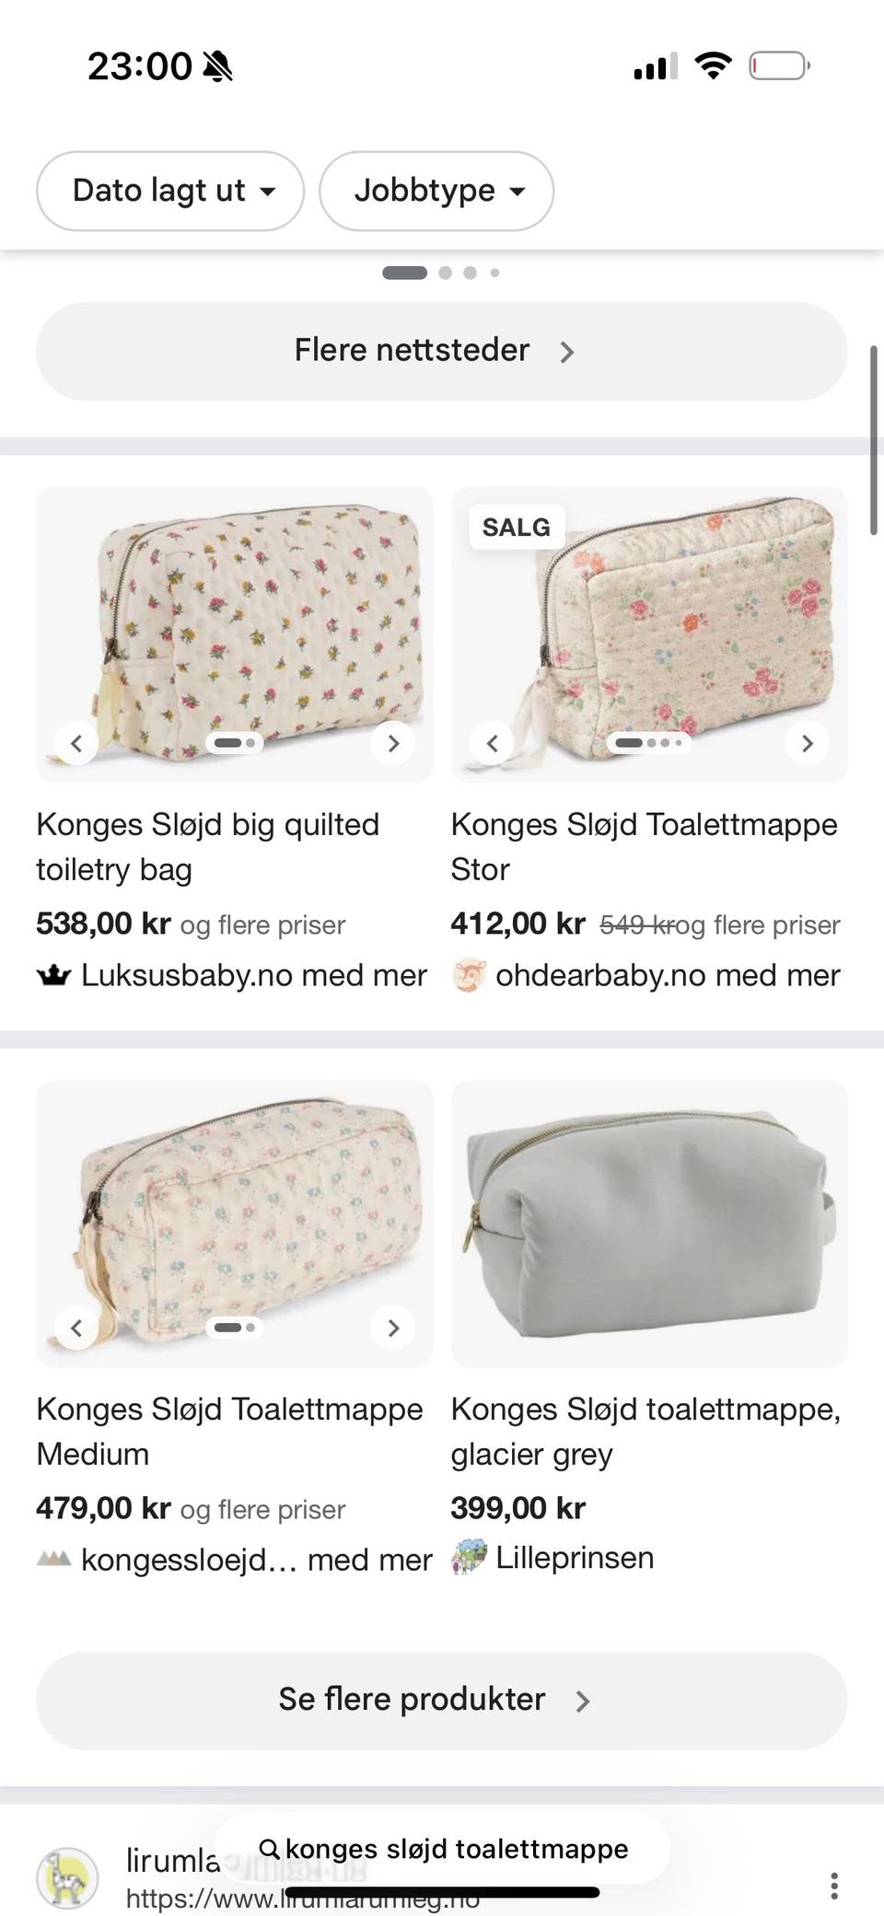Show next image of Toalettmappe Stor
Viewport: 884px width, 1916px height.
[x=808, y=743]
